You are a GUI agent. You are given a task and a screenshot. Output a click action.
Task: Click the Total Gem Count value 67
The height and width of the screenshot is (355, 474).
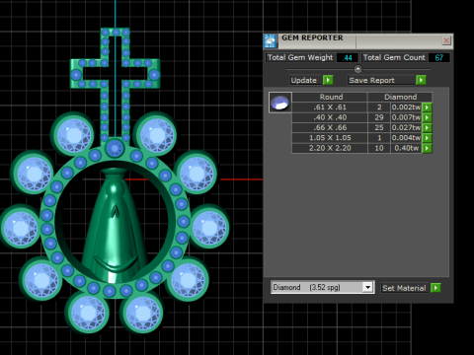pyautogui.click(x=439, y=58)
